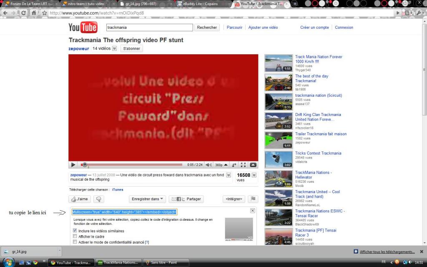Expand the 16508 vues statistics arrow
The width and height of the screenshot is (427, 267).
(x=254, y=175)
